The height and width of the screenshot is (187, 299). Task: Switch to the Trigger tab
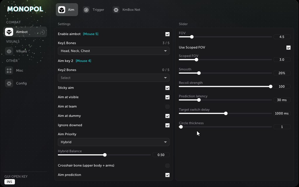pos(94,10)
